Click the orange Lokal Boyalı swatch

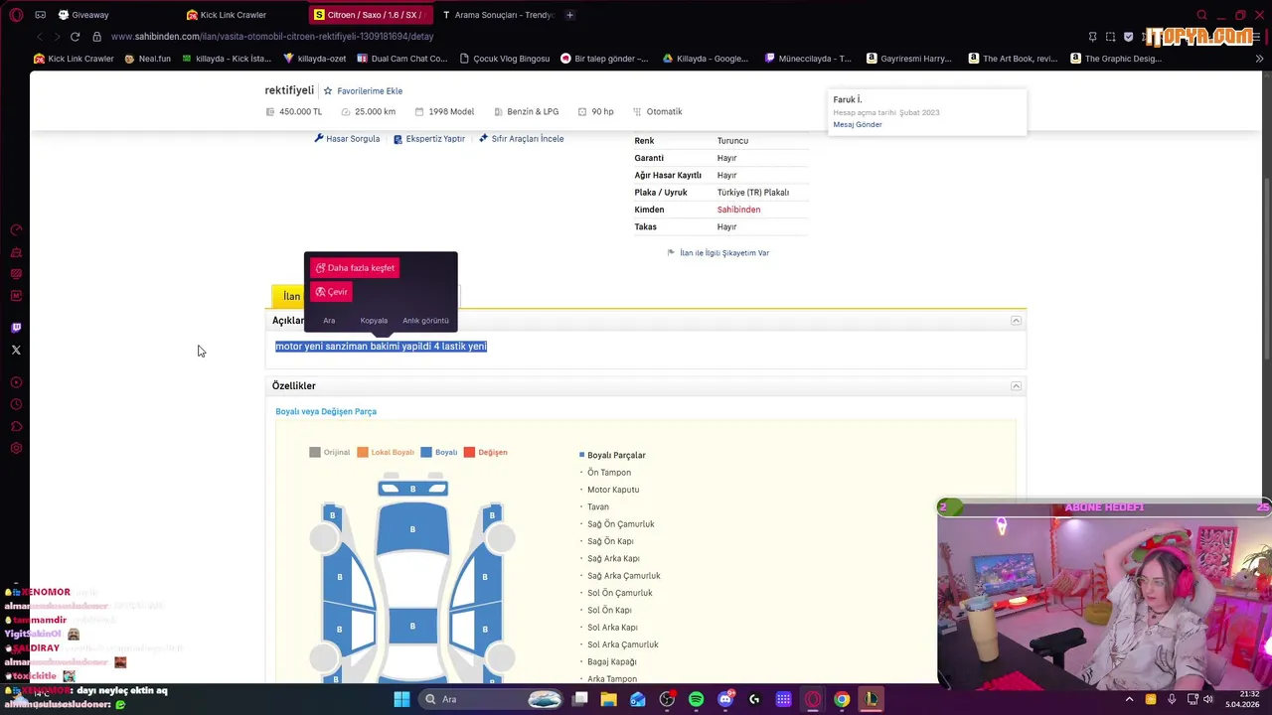pos(363,453)
